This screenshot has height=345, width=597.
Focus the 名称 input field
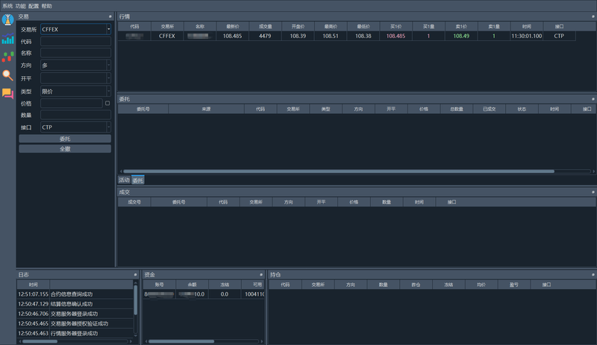(x=76, y=53)
